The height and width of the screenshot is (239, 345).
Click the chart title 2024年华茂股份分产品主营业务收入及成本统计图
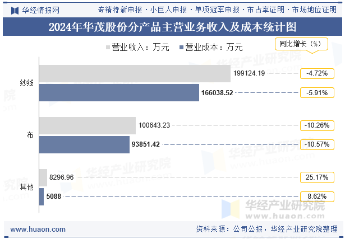tap(172, 27)
